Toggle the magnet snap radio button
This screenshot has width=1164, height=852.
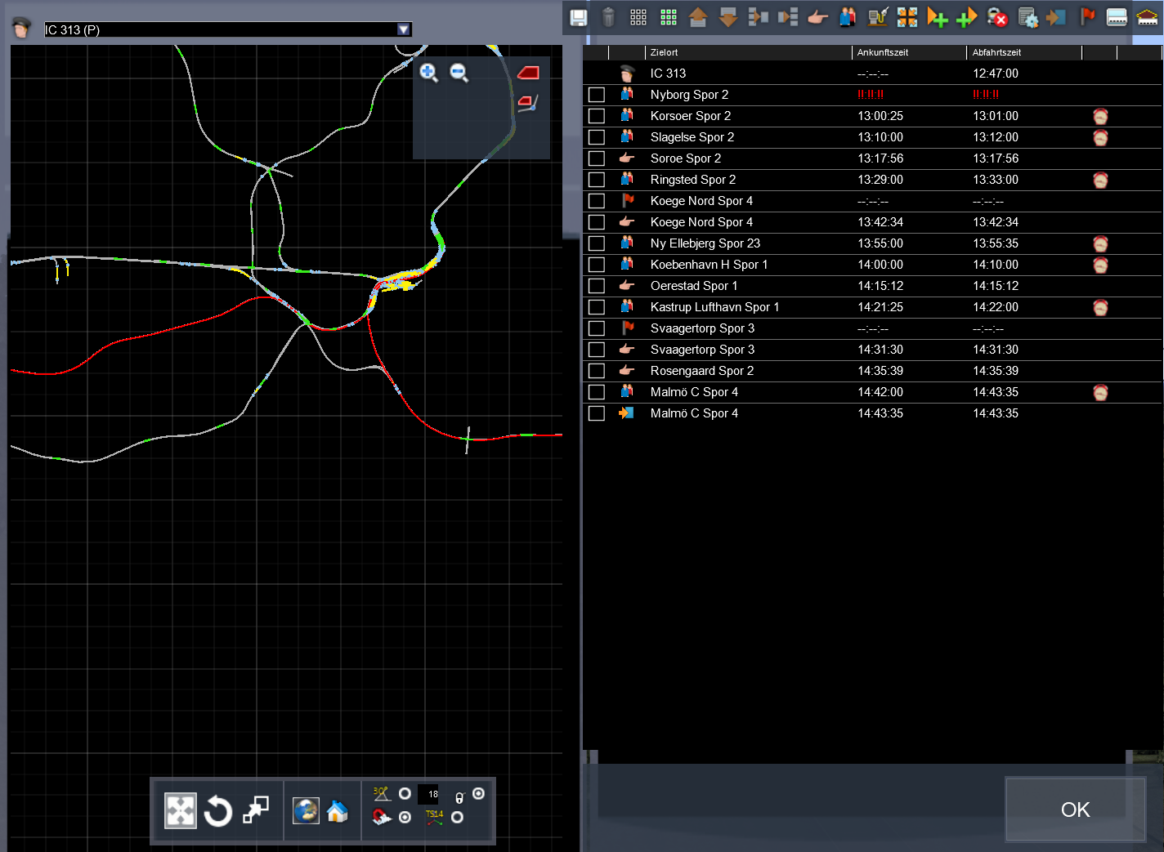(405, 817)
